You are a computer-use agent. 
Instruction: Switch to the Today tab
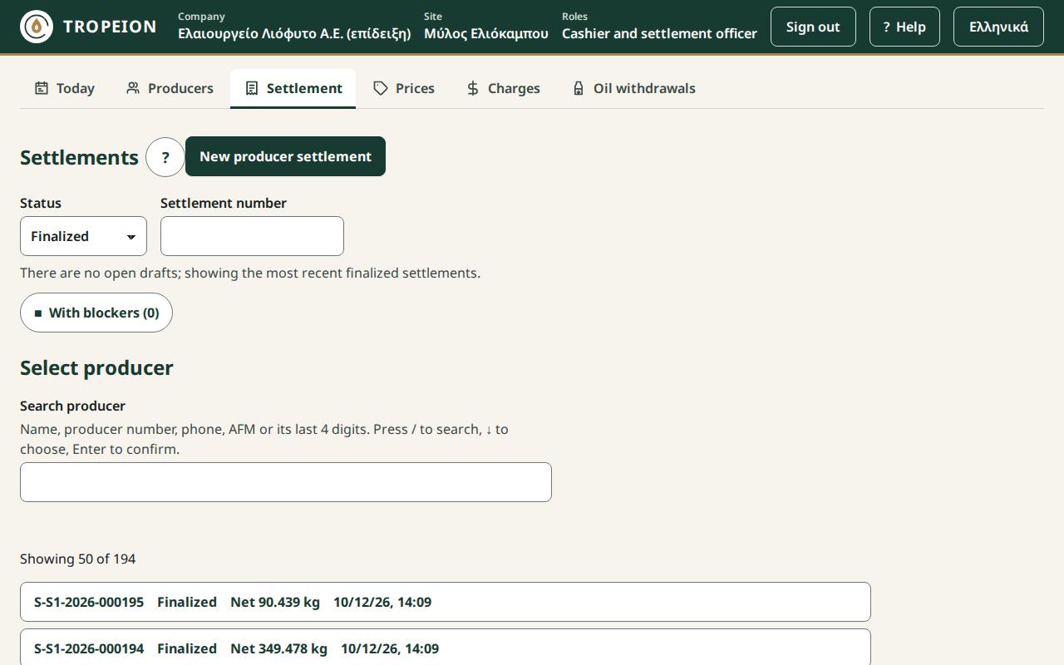click(x=64, y=88)
